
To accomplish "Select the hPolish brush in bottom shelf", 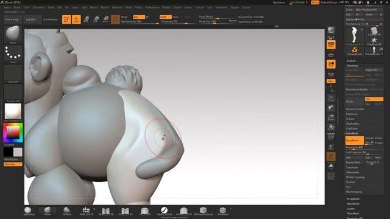I will (x=66, y=211).
